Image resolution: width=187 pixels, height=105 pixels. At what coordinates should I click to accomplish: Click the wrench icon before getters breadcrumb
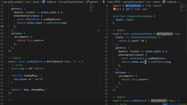click(88, 2)
